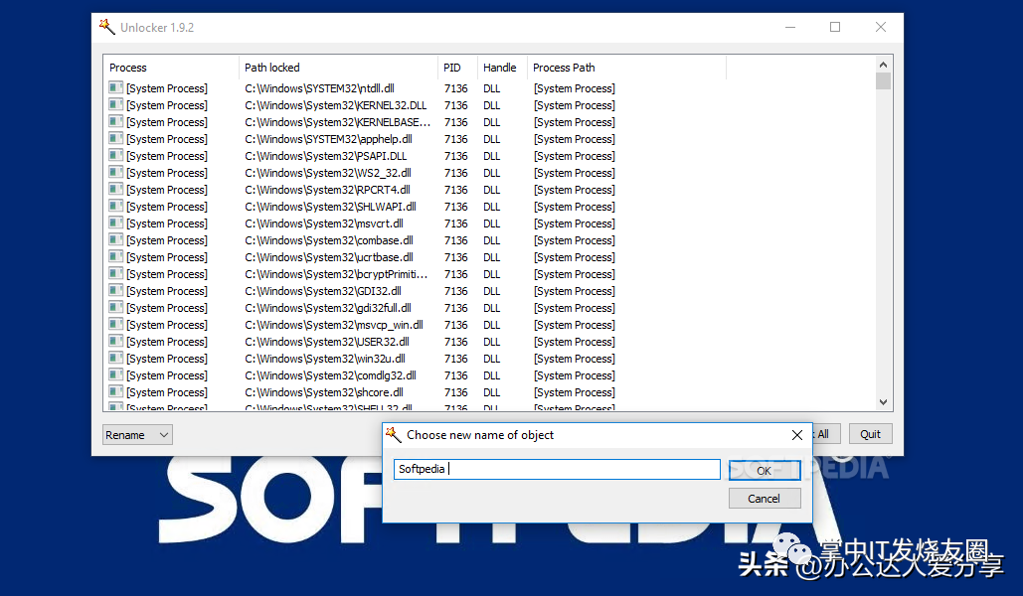This screenshot has width=1023, height=596.
Task: Click PID 7136 in the shcore.dll row
Action: pyautogui.click(x=456, y=392)
